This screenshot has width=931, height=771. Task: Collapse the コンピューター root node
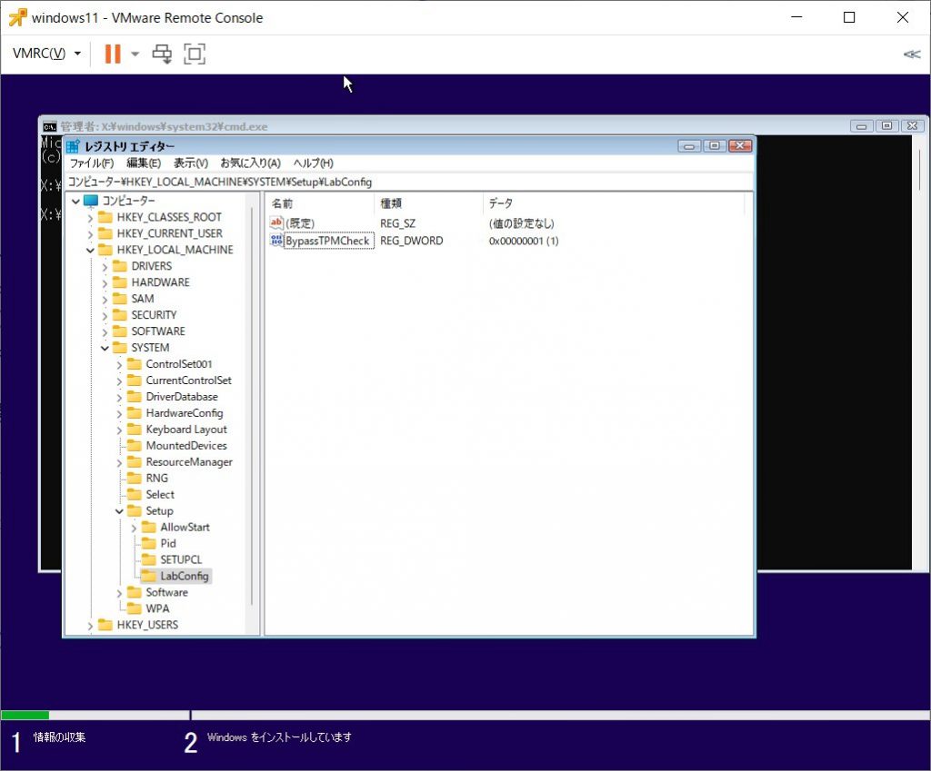76,201
